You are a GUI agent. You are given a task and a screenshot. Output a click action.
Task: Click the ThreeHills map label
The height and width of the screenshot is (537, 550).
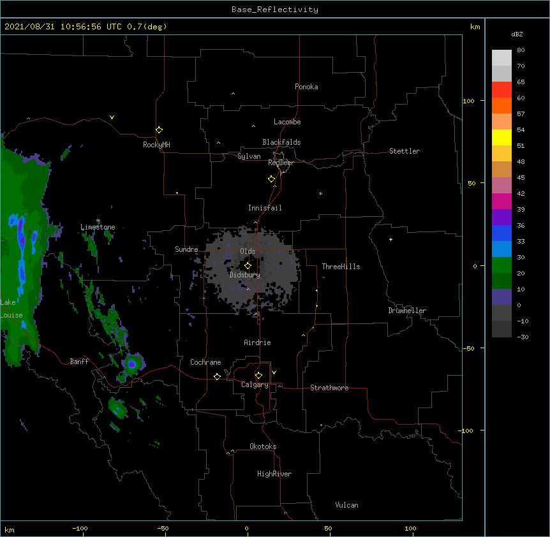coord(341,267)
